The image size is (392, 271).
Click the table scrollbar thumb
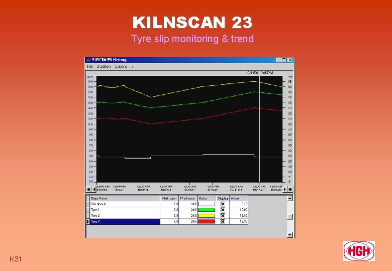pyautogui.click(x=290, y=217)
